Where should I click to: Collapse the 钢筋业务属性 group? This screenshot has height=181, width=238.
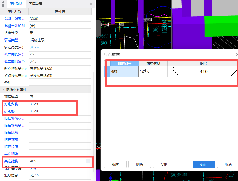3,90
